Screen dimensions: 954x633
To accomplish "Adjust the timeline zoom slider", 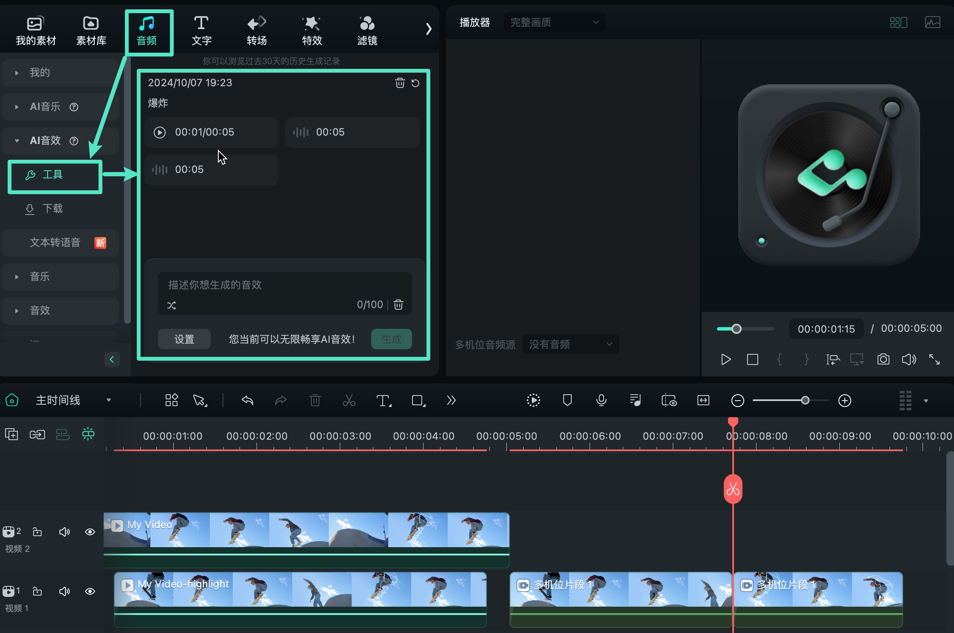I will [x=804, y=400].
